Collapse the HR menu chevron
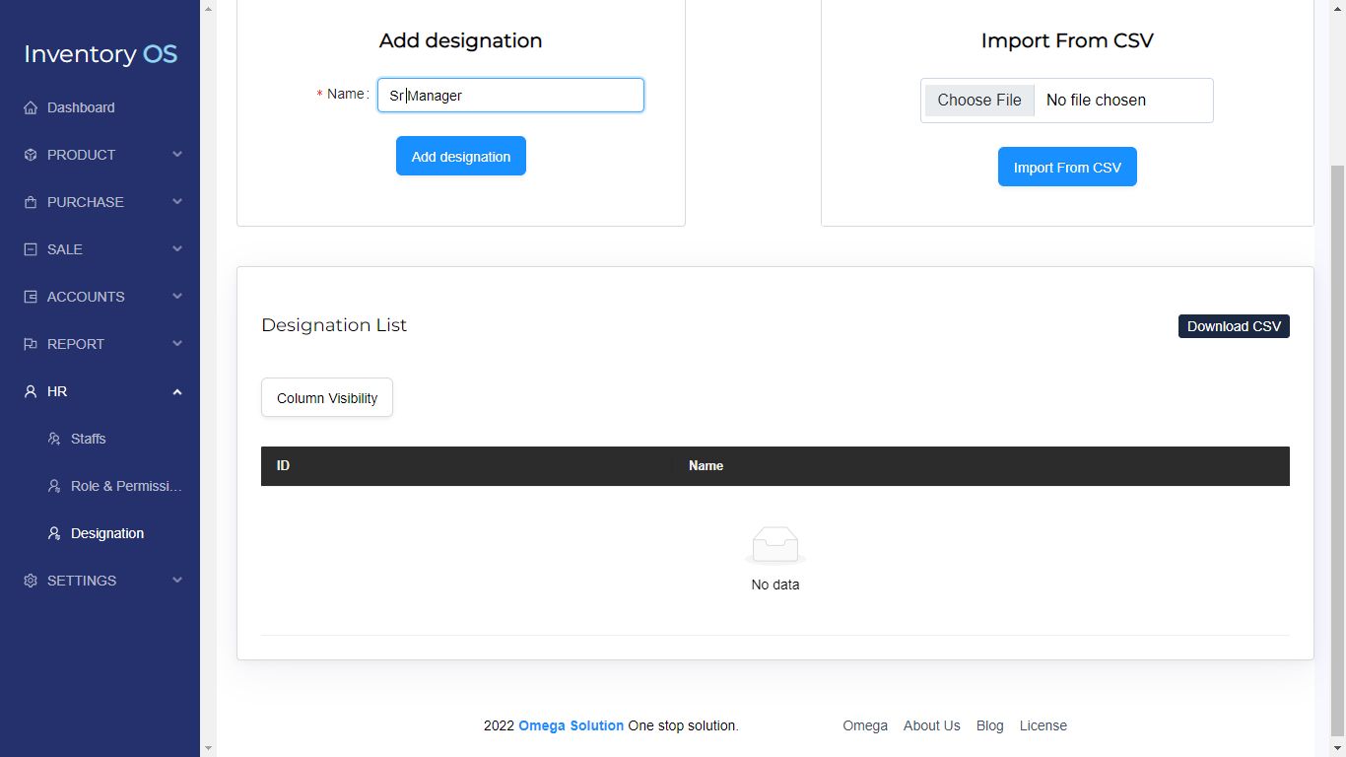This screenshot has width=1346, height=757. click(x=177, y=391)
